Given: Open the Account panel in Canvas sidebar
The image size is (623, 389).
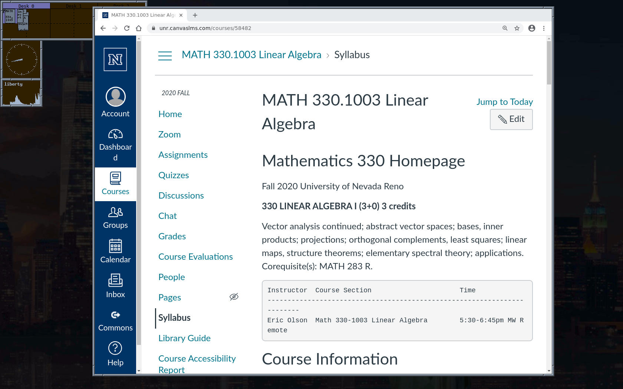Looking at the screenshot, I should 115,102.
